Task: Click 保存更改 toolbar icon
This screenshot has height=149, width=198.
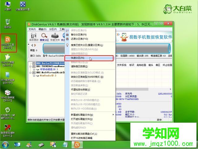Action: [34, 37]
